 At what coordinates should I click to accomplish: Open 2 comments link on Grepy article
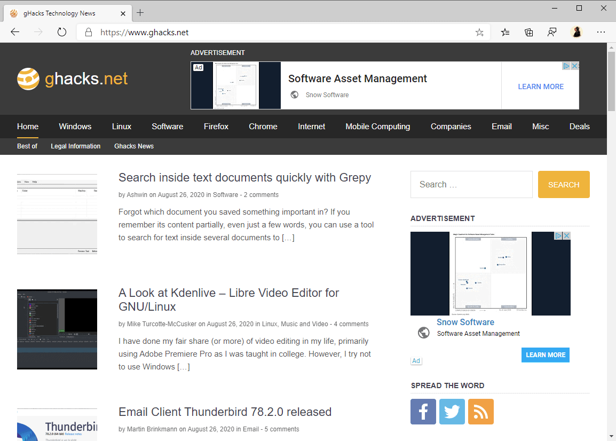pyautogui.click(x=261, y=194)
